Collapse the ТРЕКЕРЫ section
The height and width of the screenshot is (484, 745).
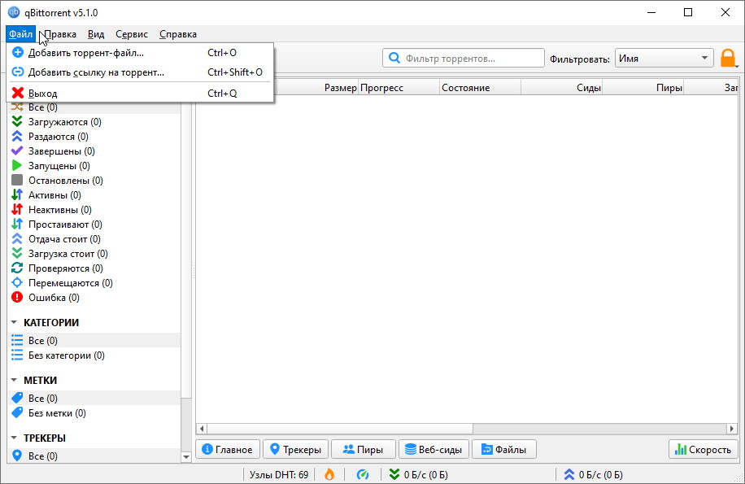pyautogui.click(x=14, y=438)
